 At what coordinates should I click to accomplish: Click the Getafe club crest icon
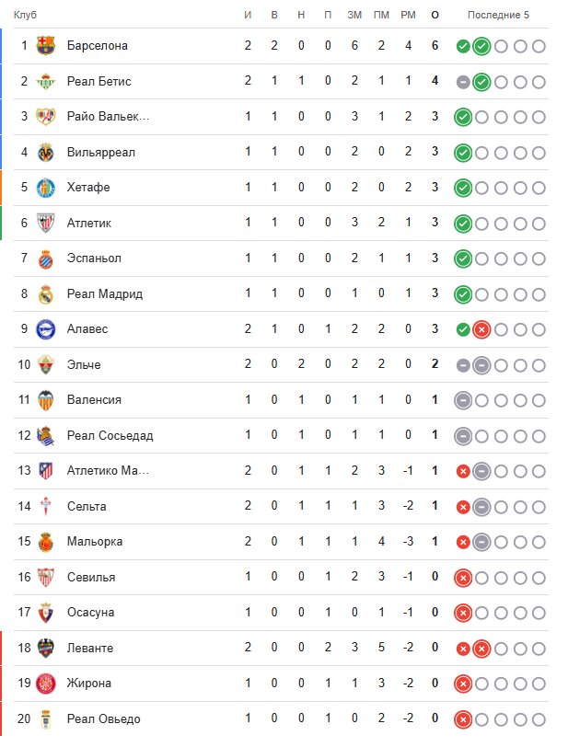tap(45, 188)
